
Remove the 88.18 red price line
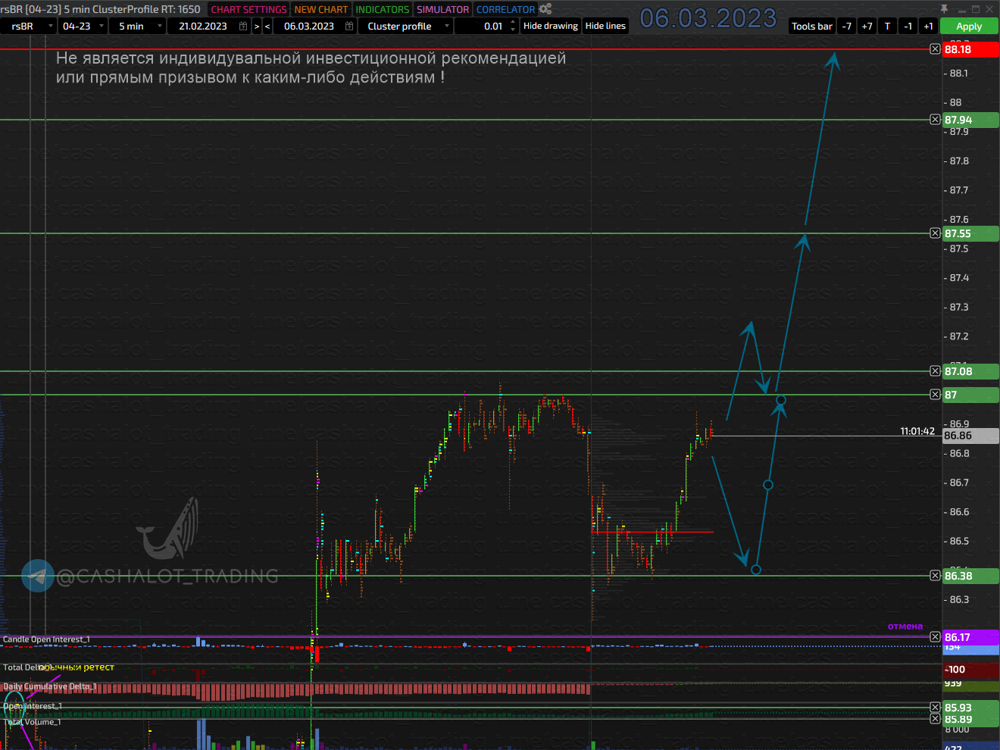tap(935, 49)
